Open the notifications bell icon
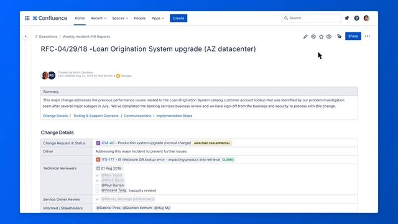This screenshot has height=224, width=398. tap(347, 18)
